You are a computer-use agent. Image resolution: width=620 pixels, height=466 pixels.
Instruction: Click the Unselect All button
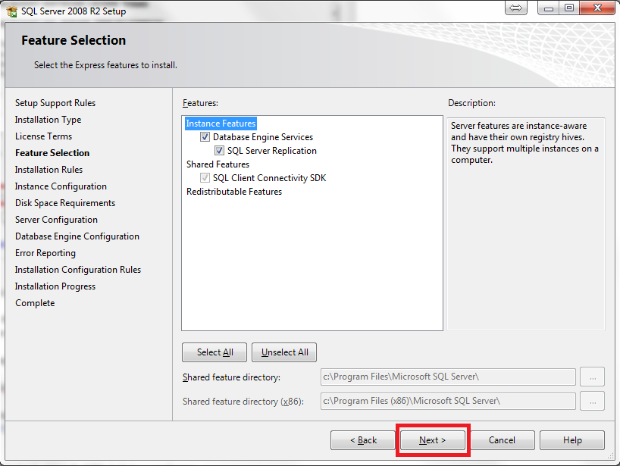[x=284, y=352]
